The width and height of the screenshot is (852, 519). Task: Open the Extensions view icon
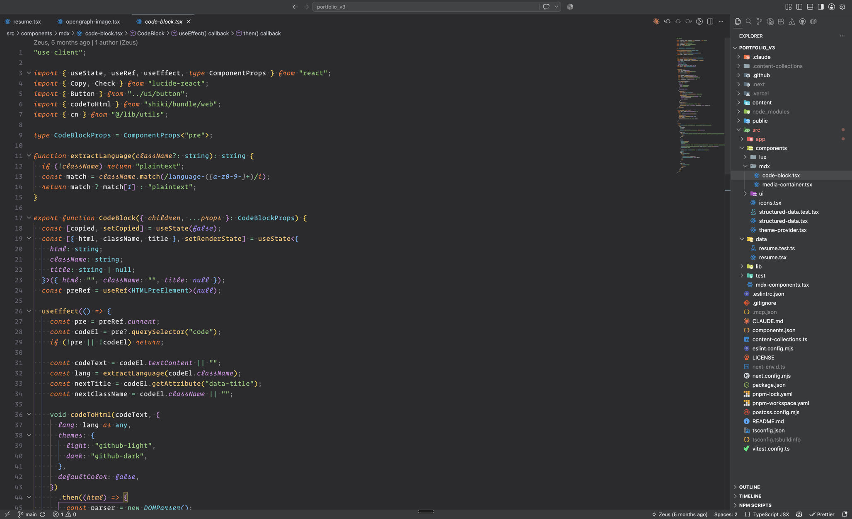[x=781, y=22]
